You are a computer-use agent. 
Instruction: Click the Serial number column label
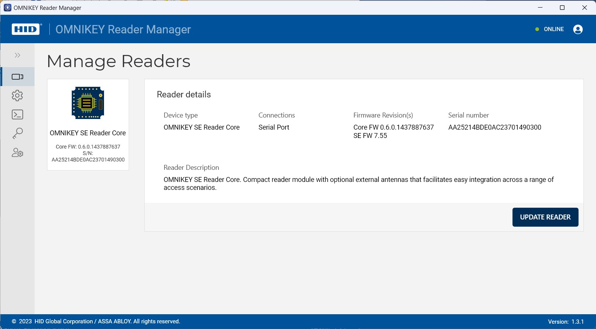point(468,115)
